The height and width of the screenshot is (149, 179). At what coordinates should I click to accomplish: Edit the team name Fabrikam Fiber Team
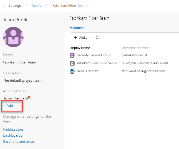[x=19, y=62]
